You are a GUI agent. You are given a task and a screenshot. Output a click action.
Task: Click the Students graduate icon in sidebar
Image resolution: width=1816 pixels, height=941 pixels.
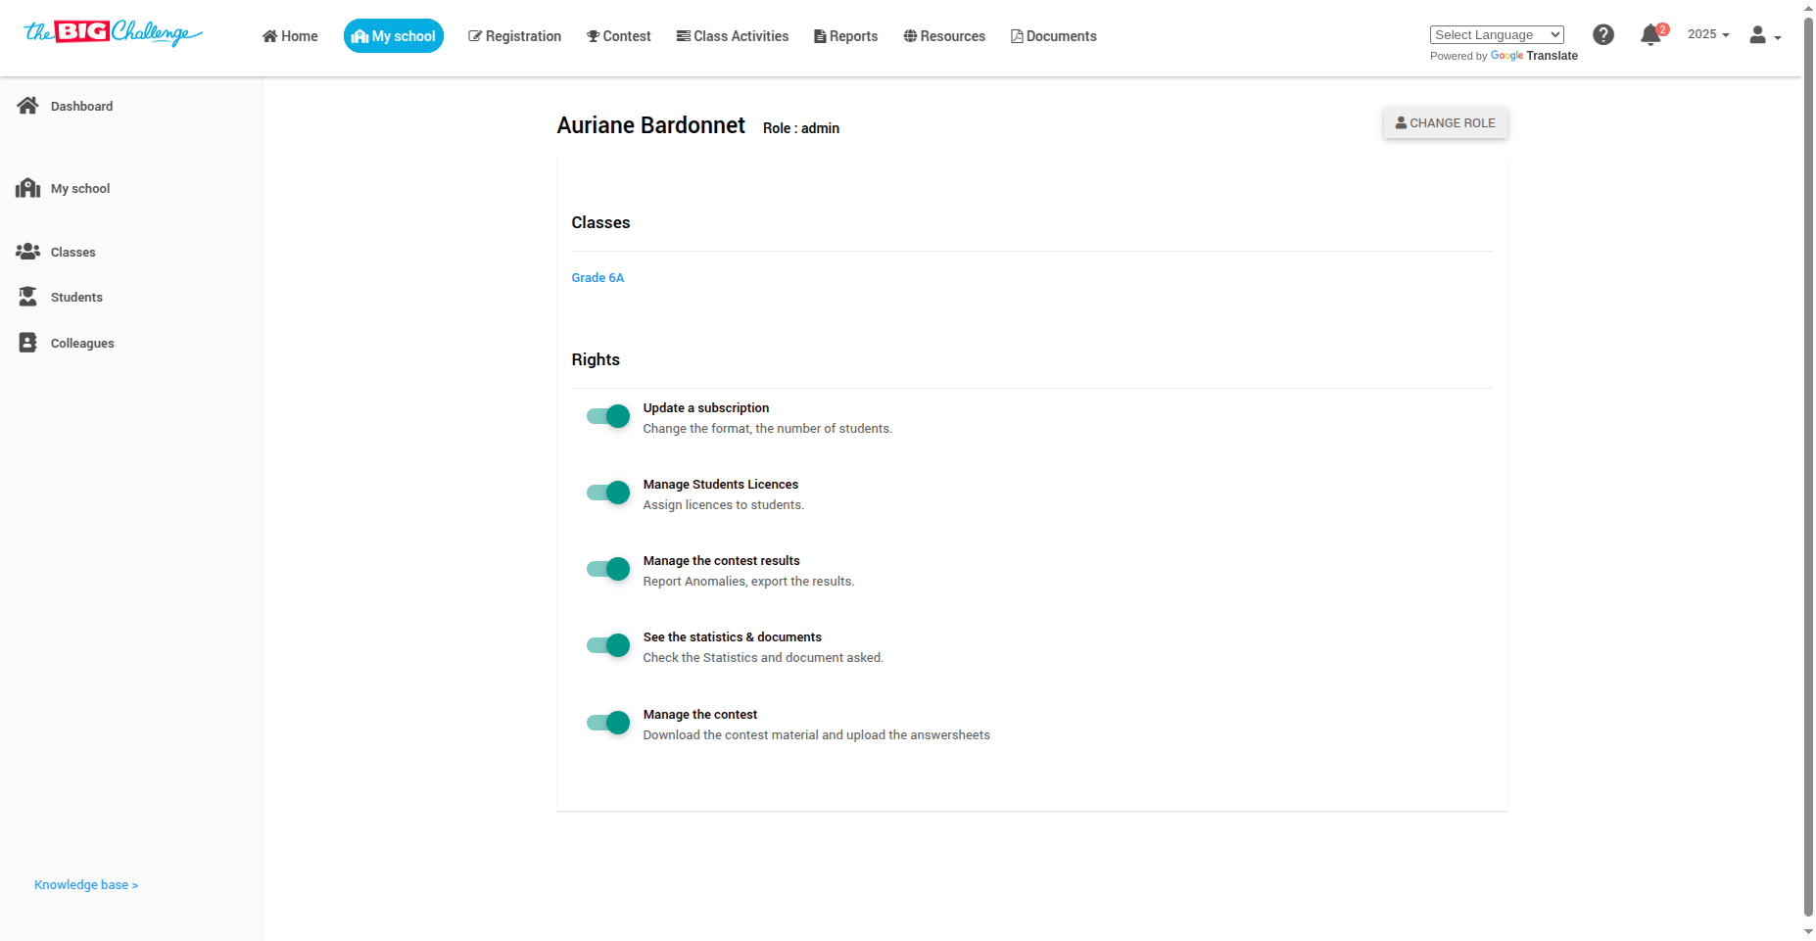27,297
